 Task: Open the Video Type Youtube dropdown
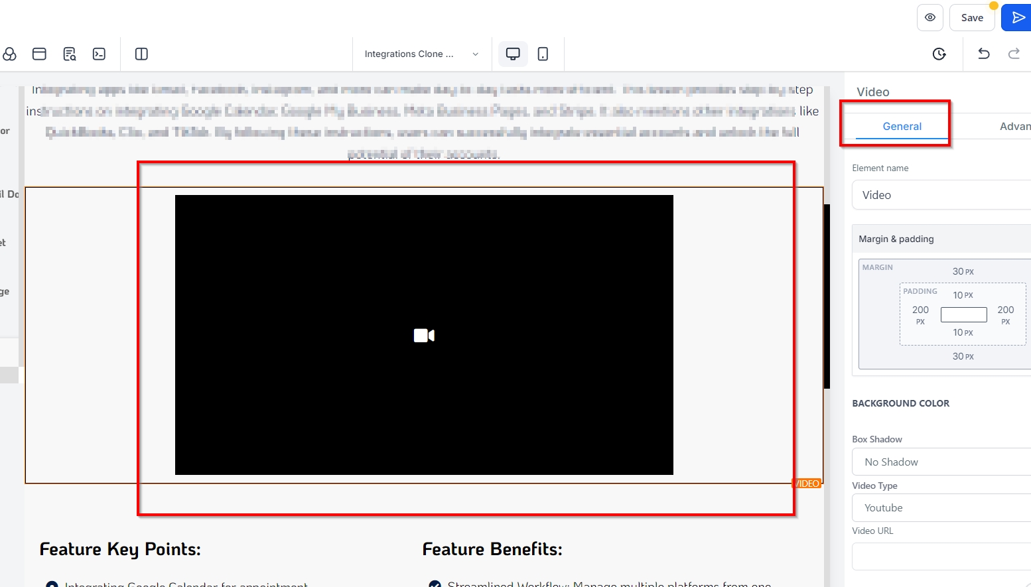[941, 508]
